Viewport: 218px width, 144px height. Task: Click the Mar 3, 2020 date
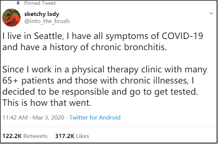point(49,118)
